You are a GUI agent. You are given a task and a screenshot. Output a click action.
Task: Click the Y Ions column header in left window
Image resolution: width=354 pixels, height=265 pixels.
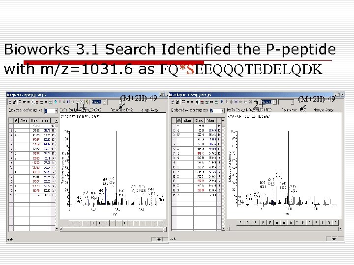click(45, 121)
